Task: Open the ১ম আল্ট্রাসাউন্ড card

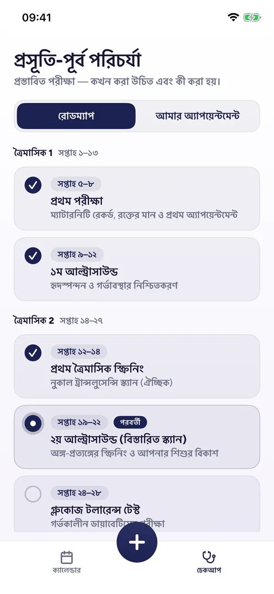Action: [x=137, y=269]
